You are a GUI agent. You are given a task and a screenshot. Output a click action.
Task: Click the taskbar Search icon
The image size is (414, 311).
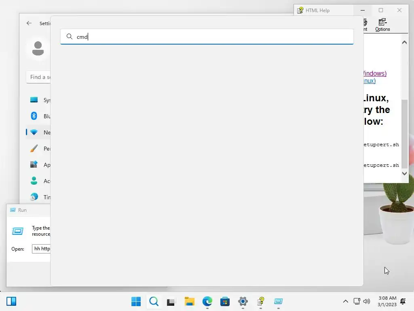click(154, 301)
